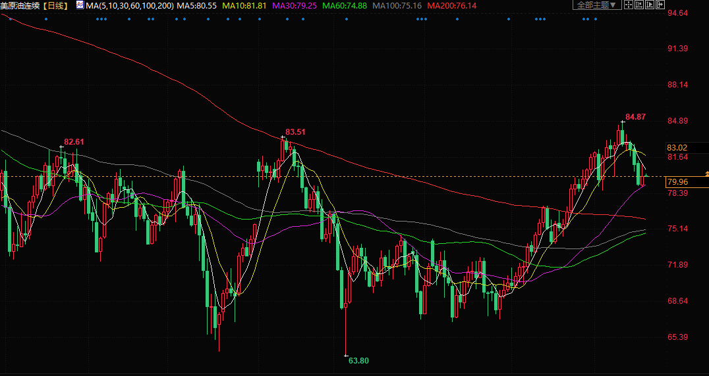The height and width of the screenshot is (376, 709).
Task: Click the MA indicator chart icon
Action: click(80, 5)
